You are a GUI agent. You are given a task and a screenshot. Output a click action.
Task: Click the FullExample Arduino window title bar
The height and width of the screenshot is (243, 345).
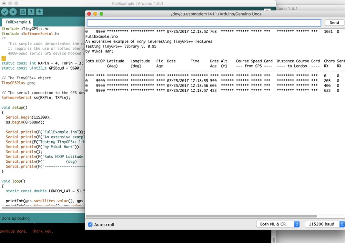click(x=138, y=3)
